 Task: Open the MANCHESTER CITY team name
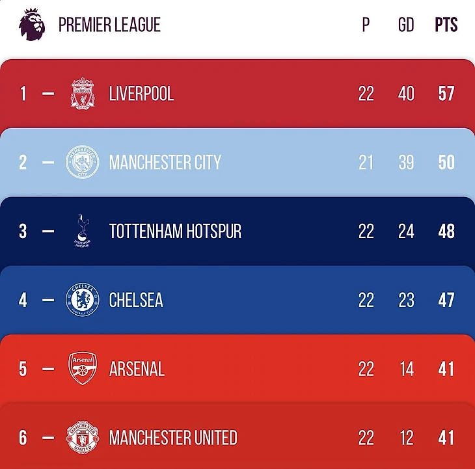(x=165, y=163)
